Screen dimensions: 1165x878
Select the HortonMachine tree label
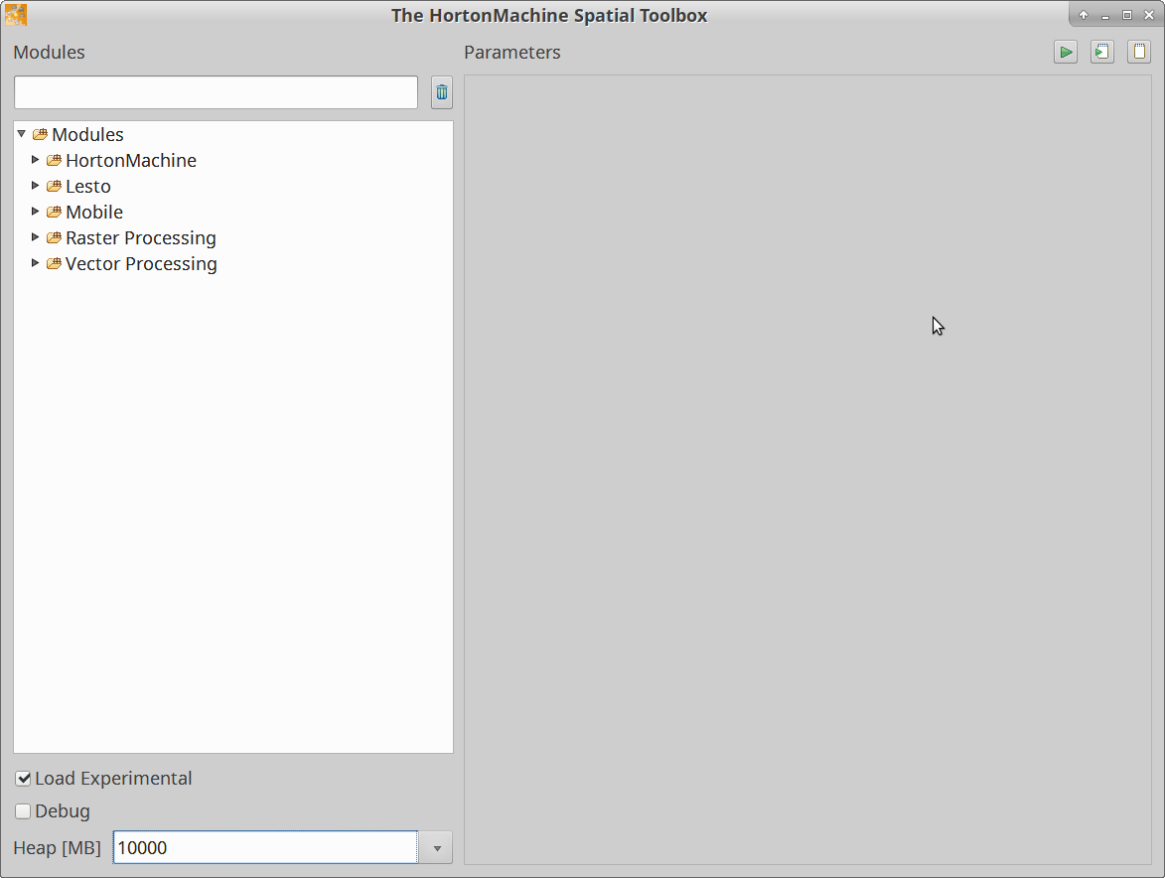coord(131,161)
